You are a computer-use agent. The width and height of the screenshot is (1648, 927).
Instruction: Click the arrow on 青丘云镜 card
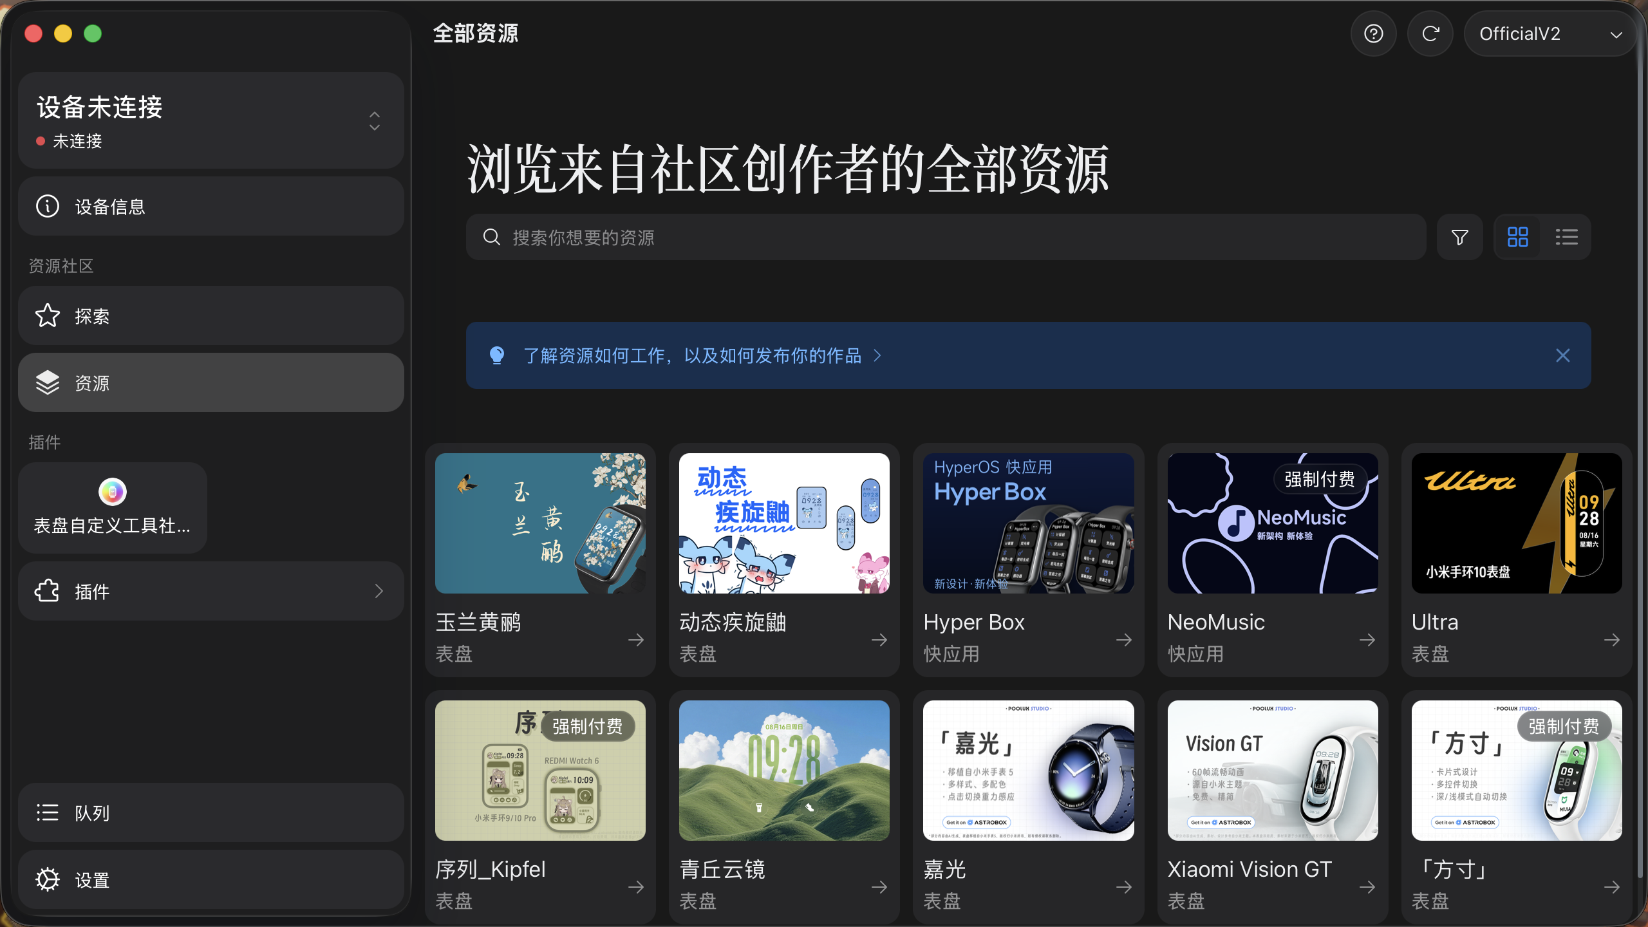point(879,886)
